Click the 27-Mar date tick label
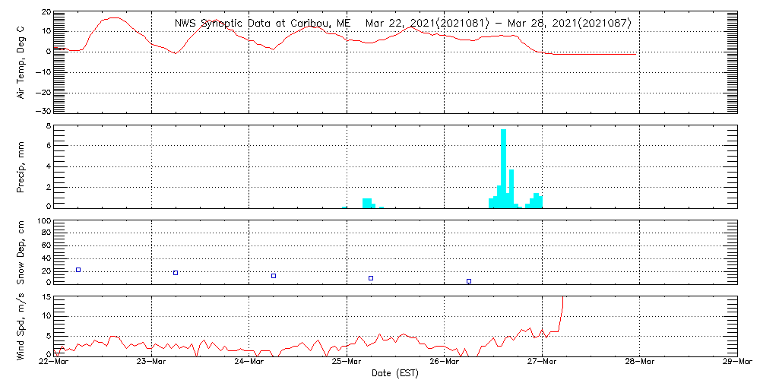Viewport: 760px width, 380px height. coord(543,363)
